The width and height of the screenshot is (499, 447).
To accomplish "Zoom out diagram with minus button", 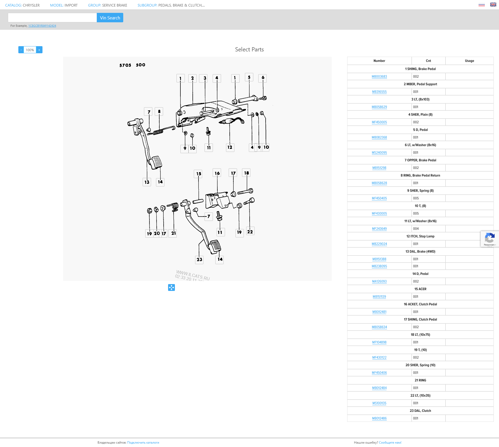I will tap(21, 50).
